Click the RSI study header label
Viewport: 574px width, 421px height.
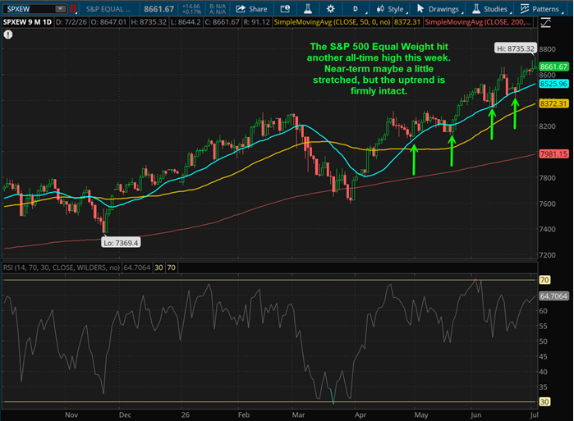[62, 268]
